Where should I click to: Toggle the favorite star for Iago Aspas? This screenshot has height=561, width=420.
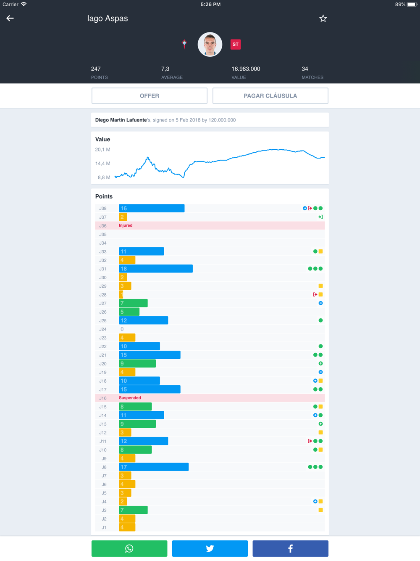coord(323,18)
